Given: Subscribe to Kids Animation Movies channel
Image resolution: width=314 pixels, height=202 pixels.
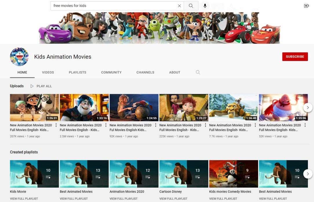Looking at the screenshot, I should click(295, 57).
